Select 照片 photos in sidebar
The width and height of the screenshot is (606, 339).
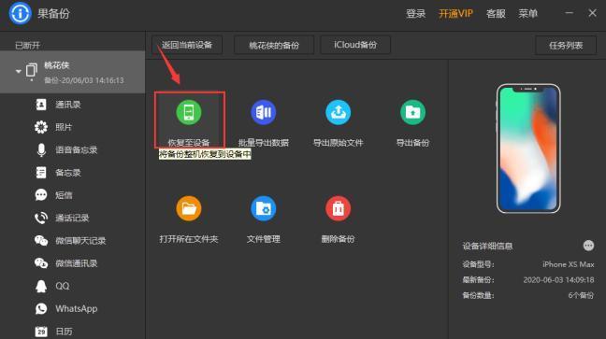pyautogui.click(x=73, y=127)
